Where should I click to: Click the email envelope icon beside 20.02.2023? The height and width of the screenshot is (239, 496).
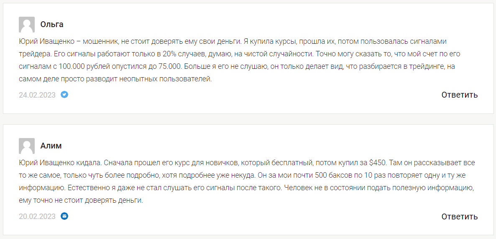64,216
